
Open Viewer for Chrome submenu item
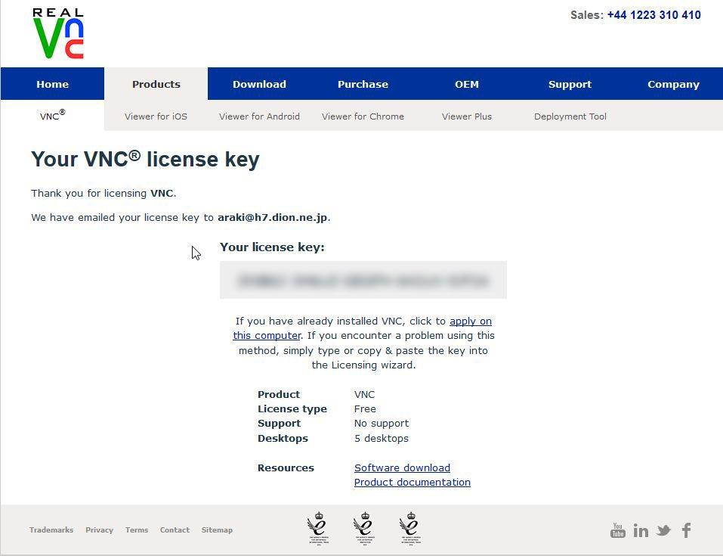pos(363,116)
